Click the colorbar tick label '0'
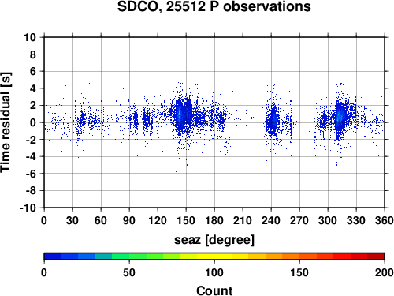The image size is (394, 296). coord(44,272)
